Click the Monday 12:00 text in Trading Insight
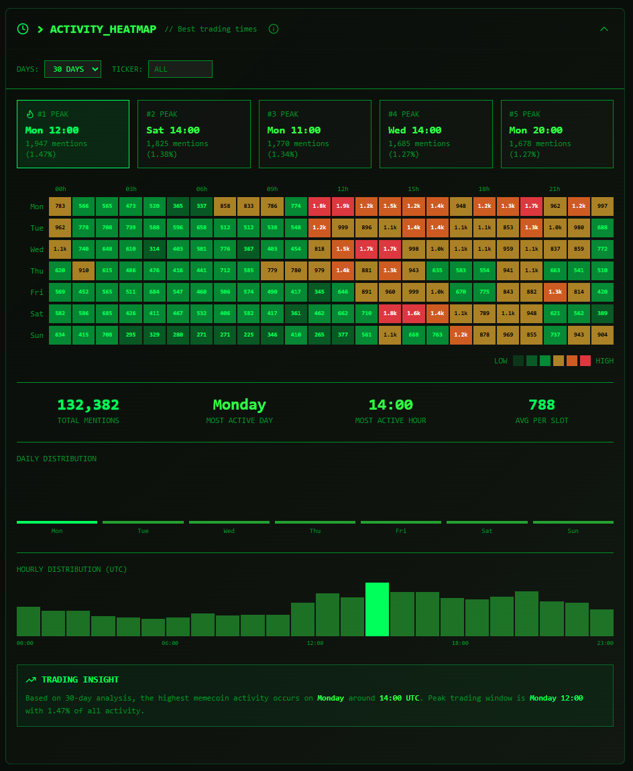 pyautogui.click(x=557, y=698)
